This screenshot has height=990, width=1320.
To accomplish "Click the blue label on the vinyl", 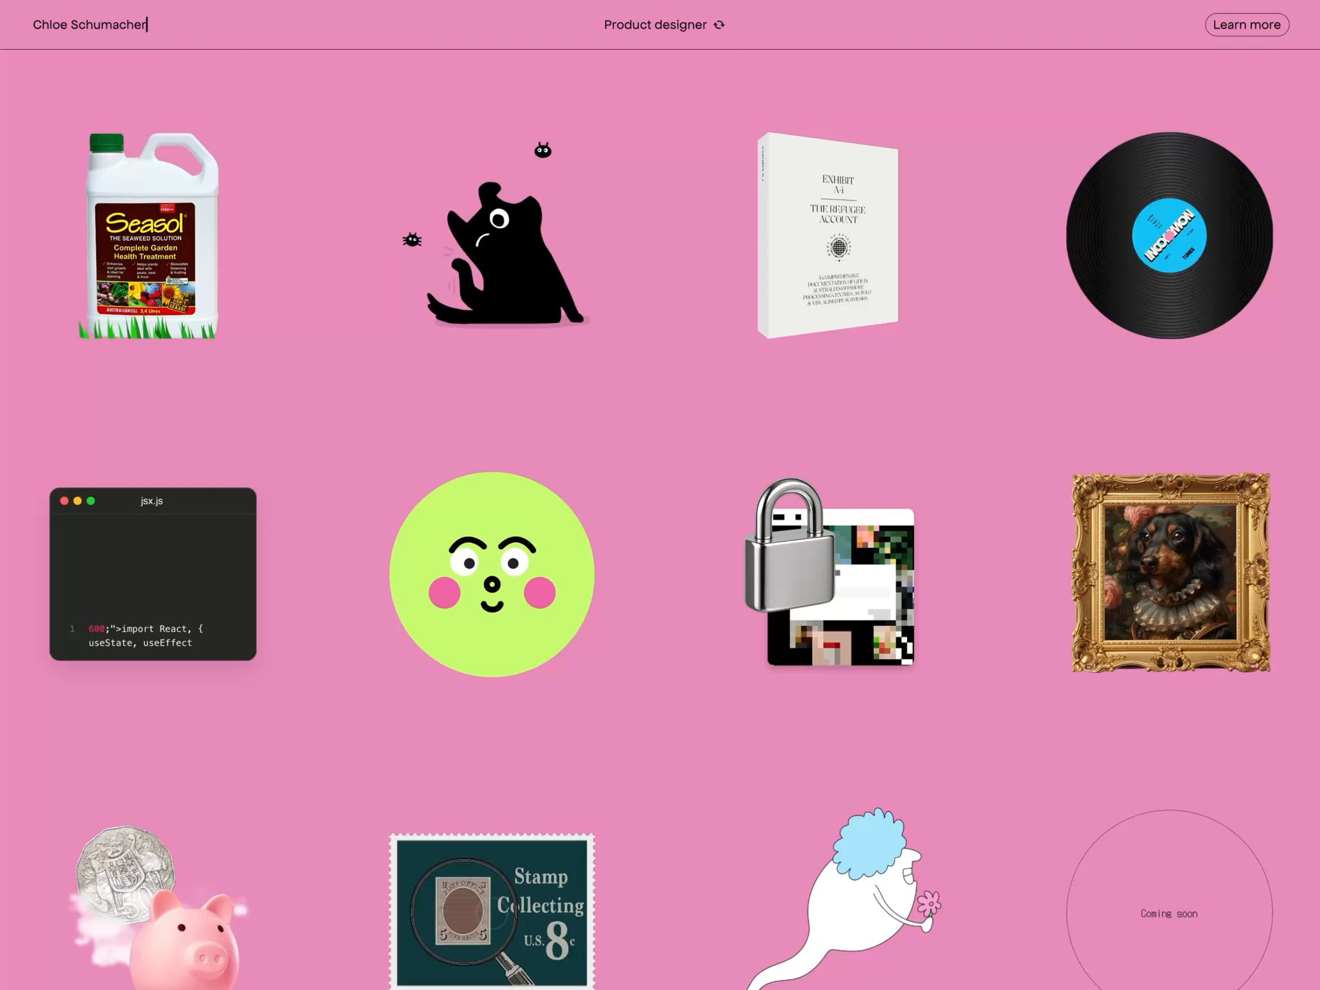I will 1169,235.
